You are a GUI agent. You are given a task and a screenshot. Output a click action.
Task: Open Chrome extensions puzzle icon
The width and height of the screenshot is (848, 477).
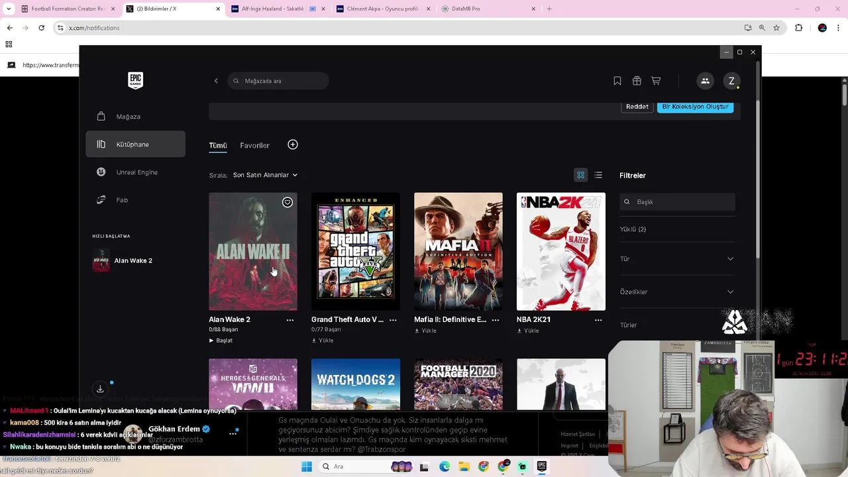[x=798, y=28]
